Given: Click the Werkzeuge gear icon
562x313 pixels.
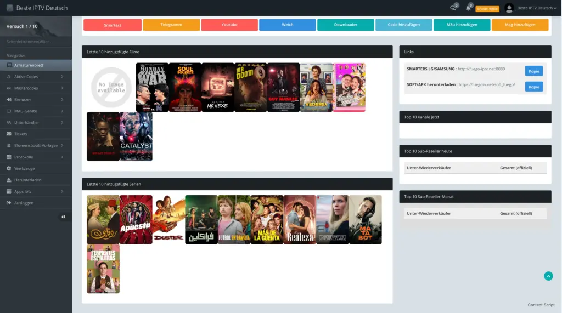Looking at the screenshot, I should pos(9,168).
